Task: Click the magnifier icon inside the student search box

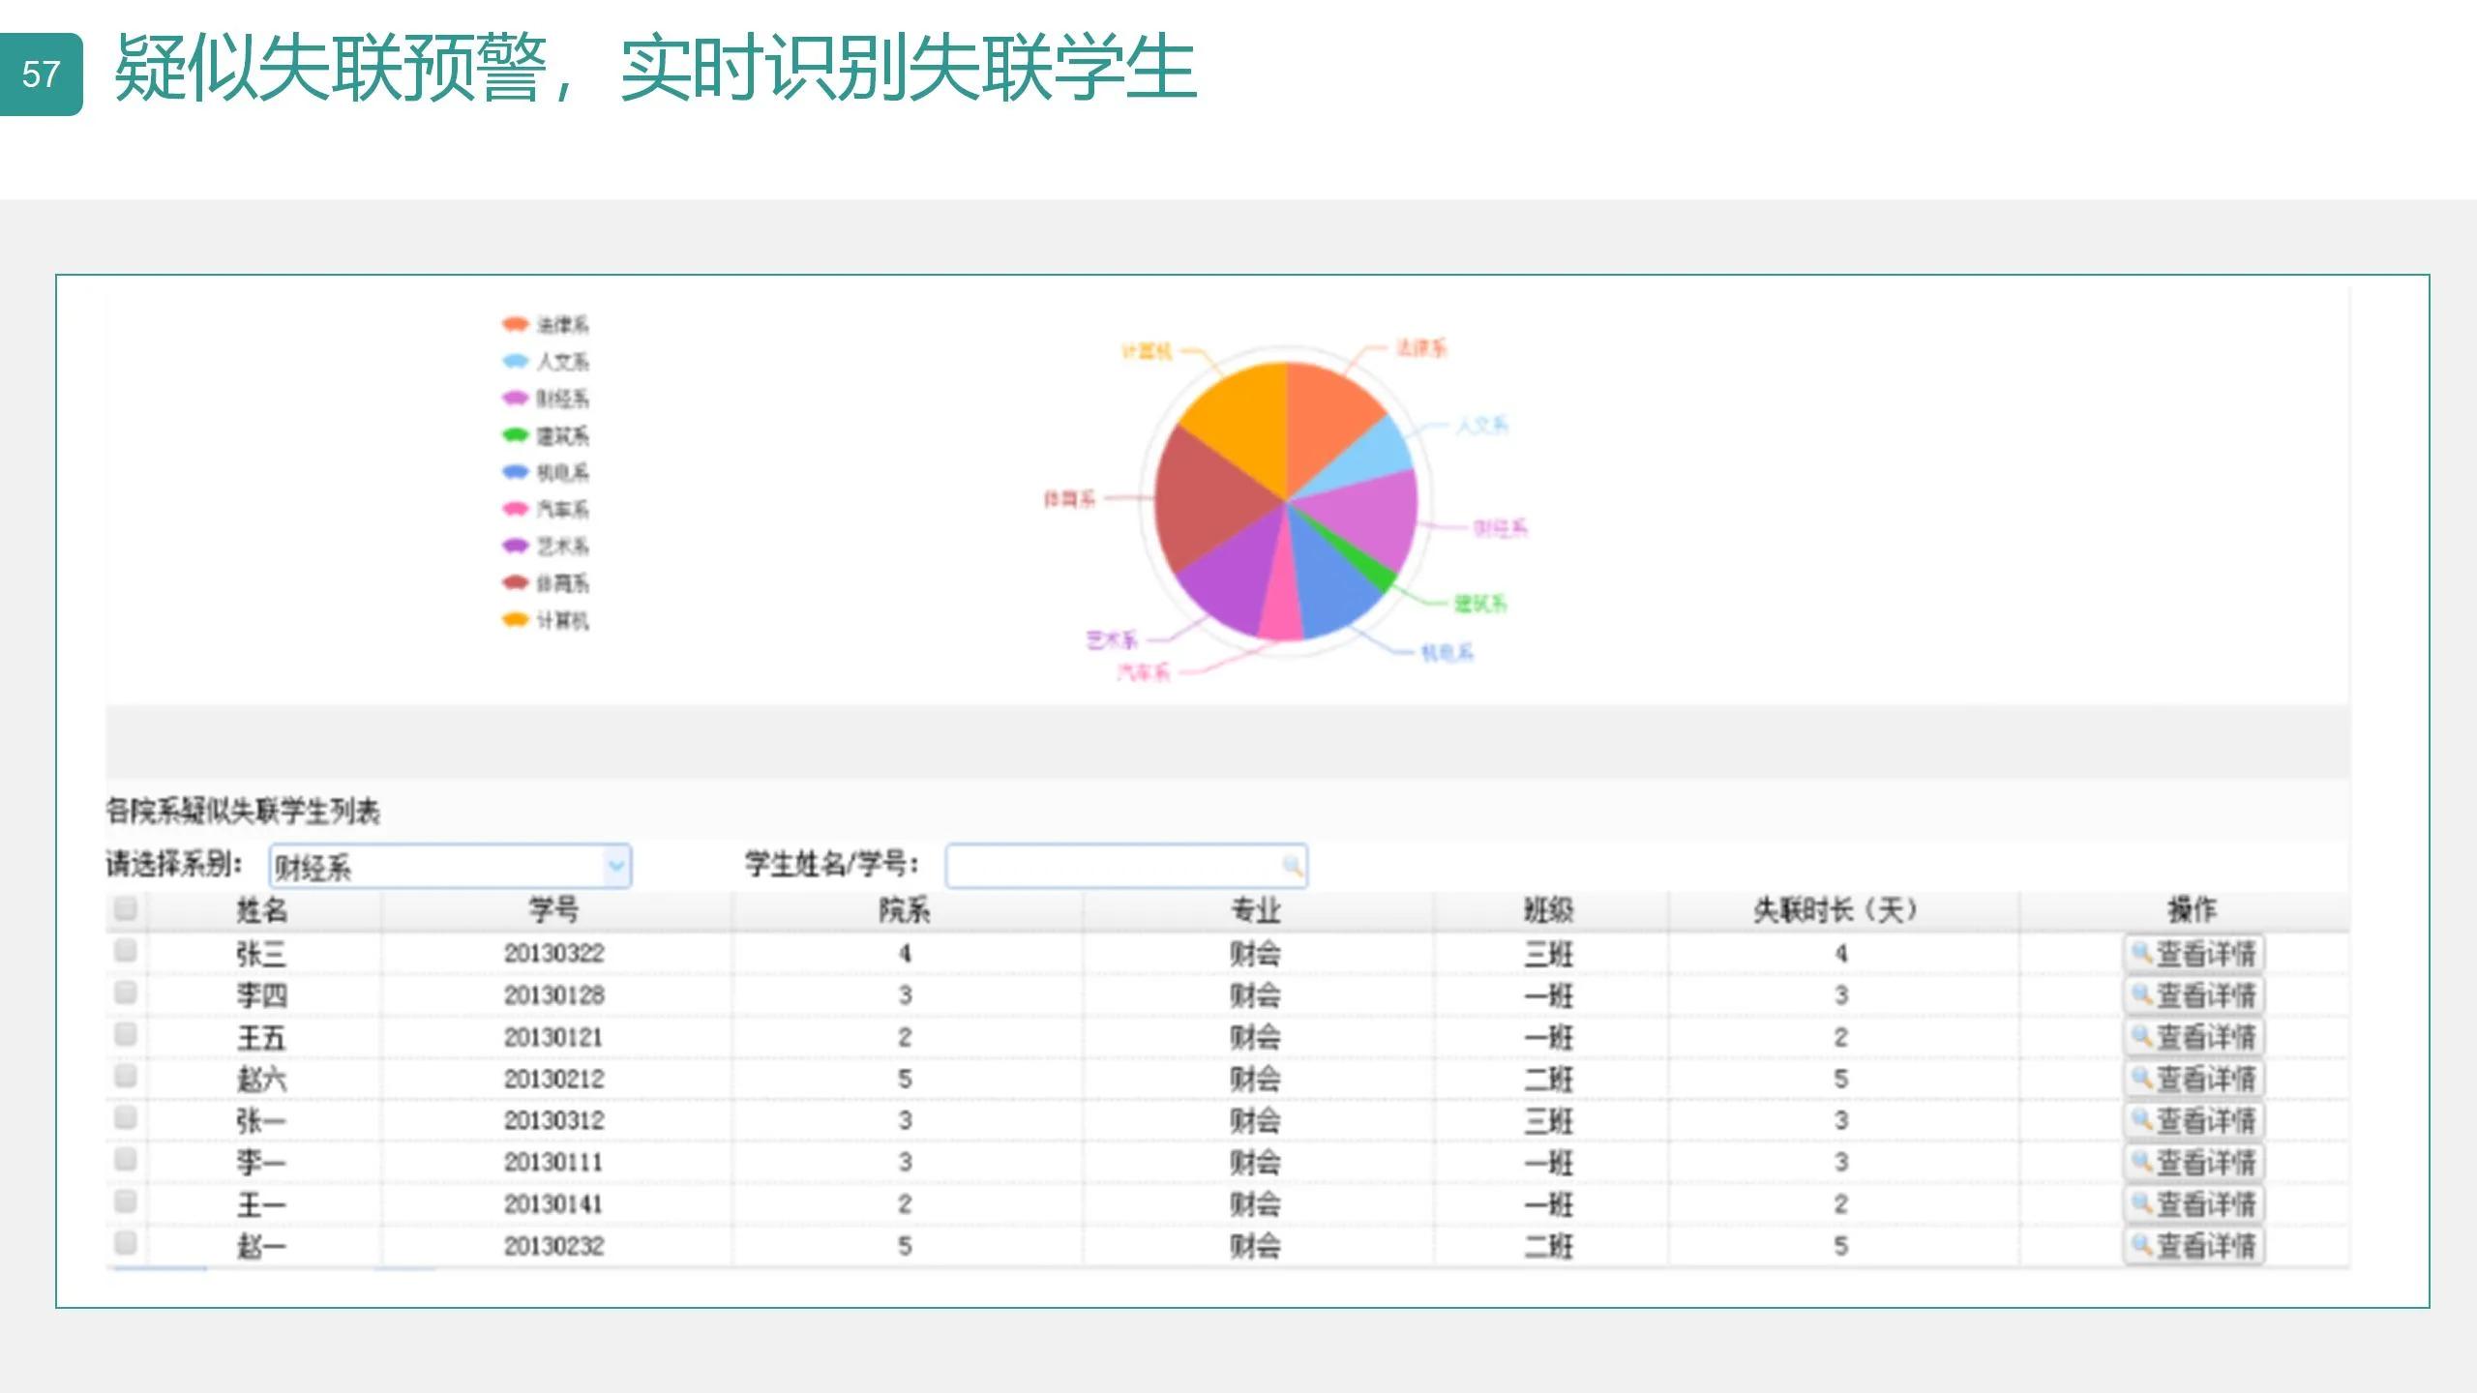Action: point(1292,866)
